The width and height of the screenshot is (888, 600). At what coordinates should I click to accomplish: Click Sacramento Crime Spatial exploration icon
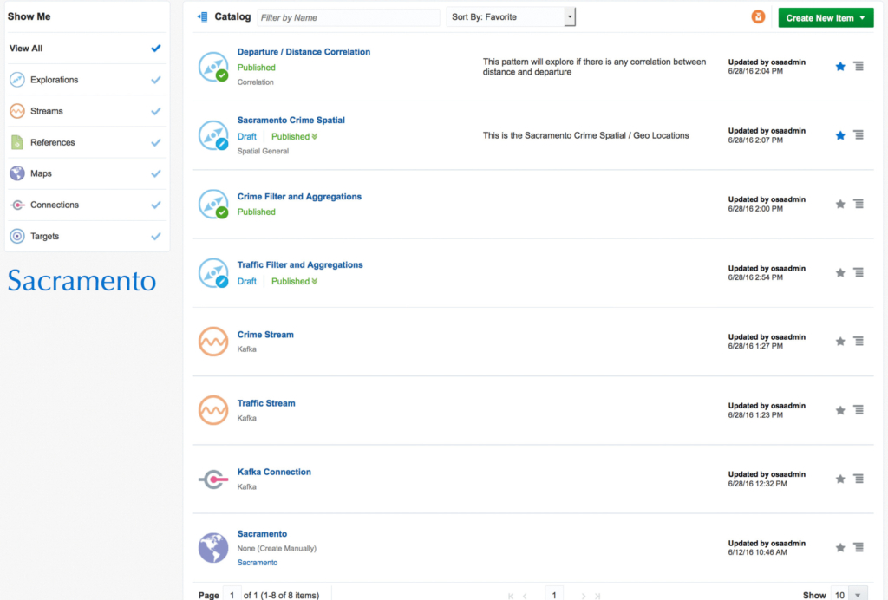(213, 135)
